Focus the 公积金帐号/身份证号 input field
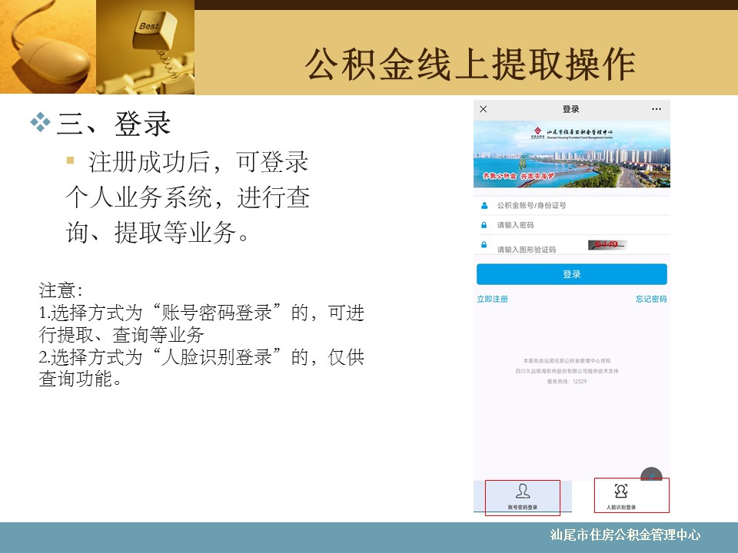 click(569, 206)
